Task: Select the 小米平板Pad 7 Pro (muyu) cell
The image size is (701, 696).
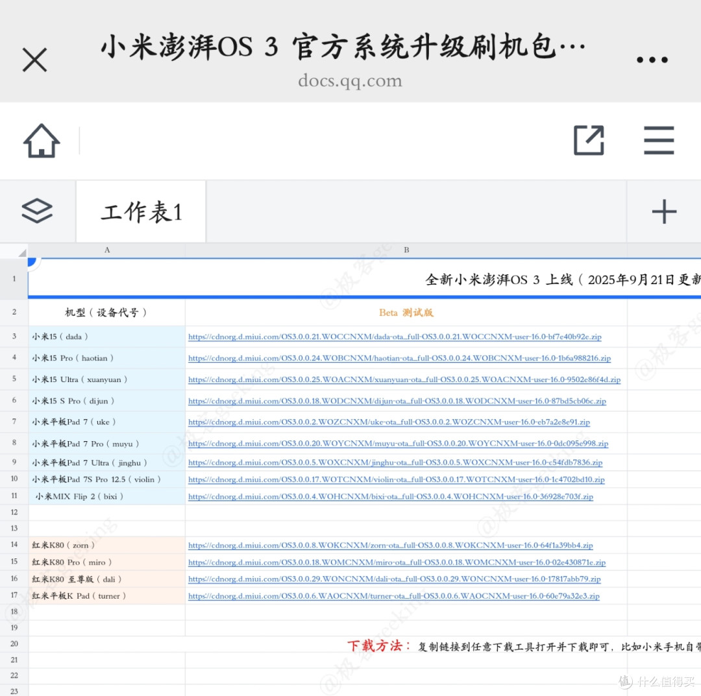Action: click(x=106, y=444)
